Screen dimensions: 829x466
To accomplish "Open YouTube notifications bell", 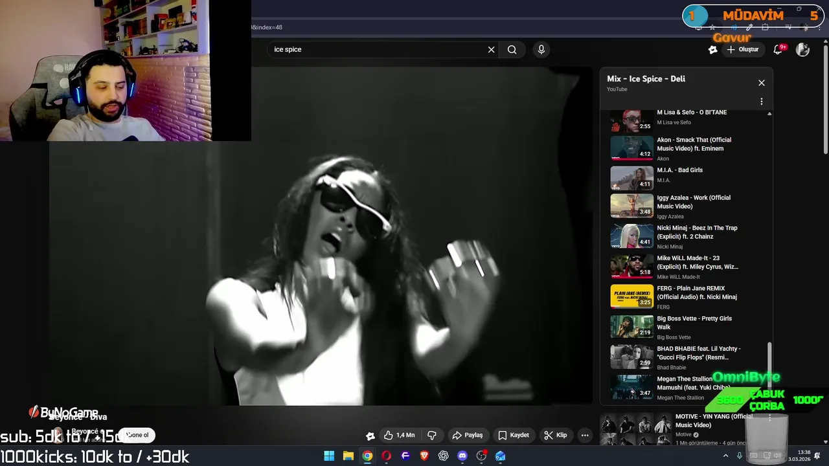I will pyautogui.click(x=778, y=50).
